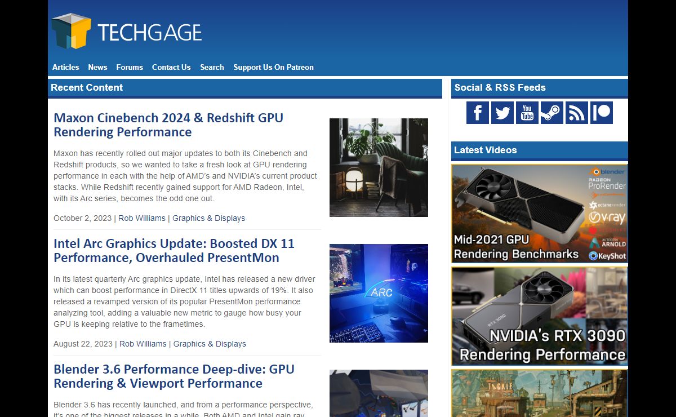The image size is (676, 417).
Task: Open the Maxon Cinebench 2024 article title
Action: coord(168,125)
